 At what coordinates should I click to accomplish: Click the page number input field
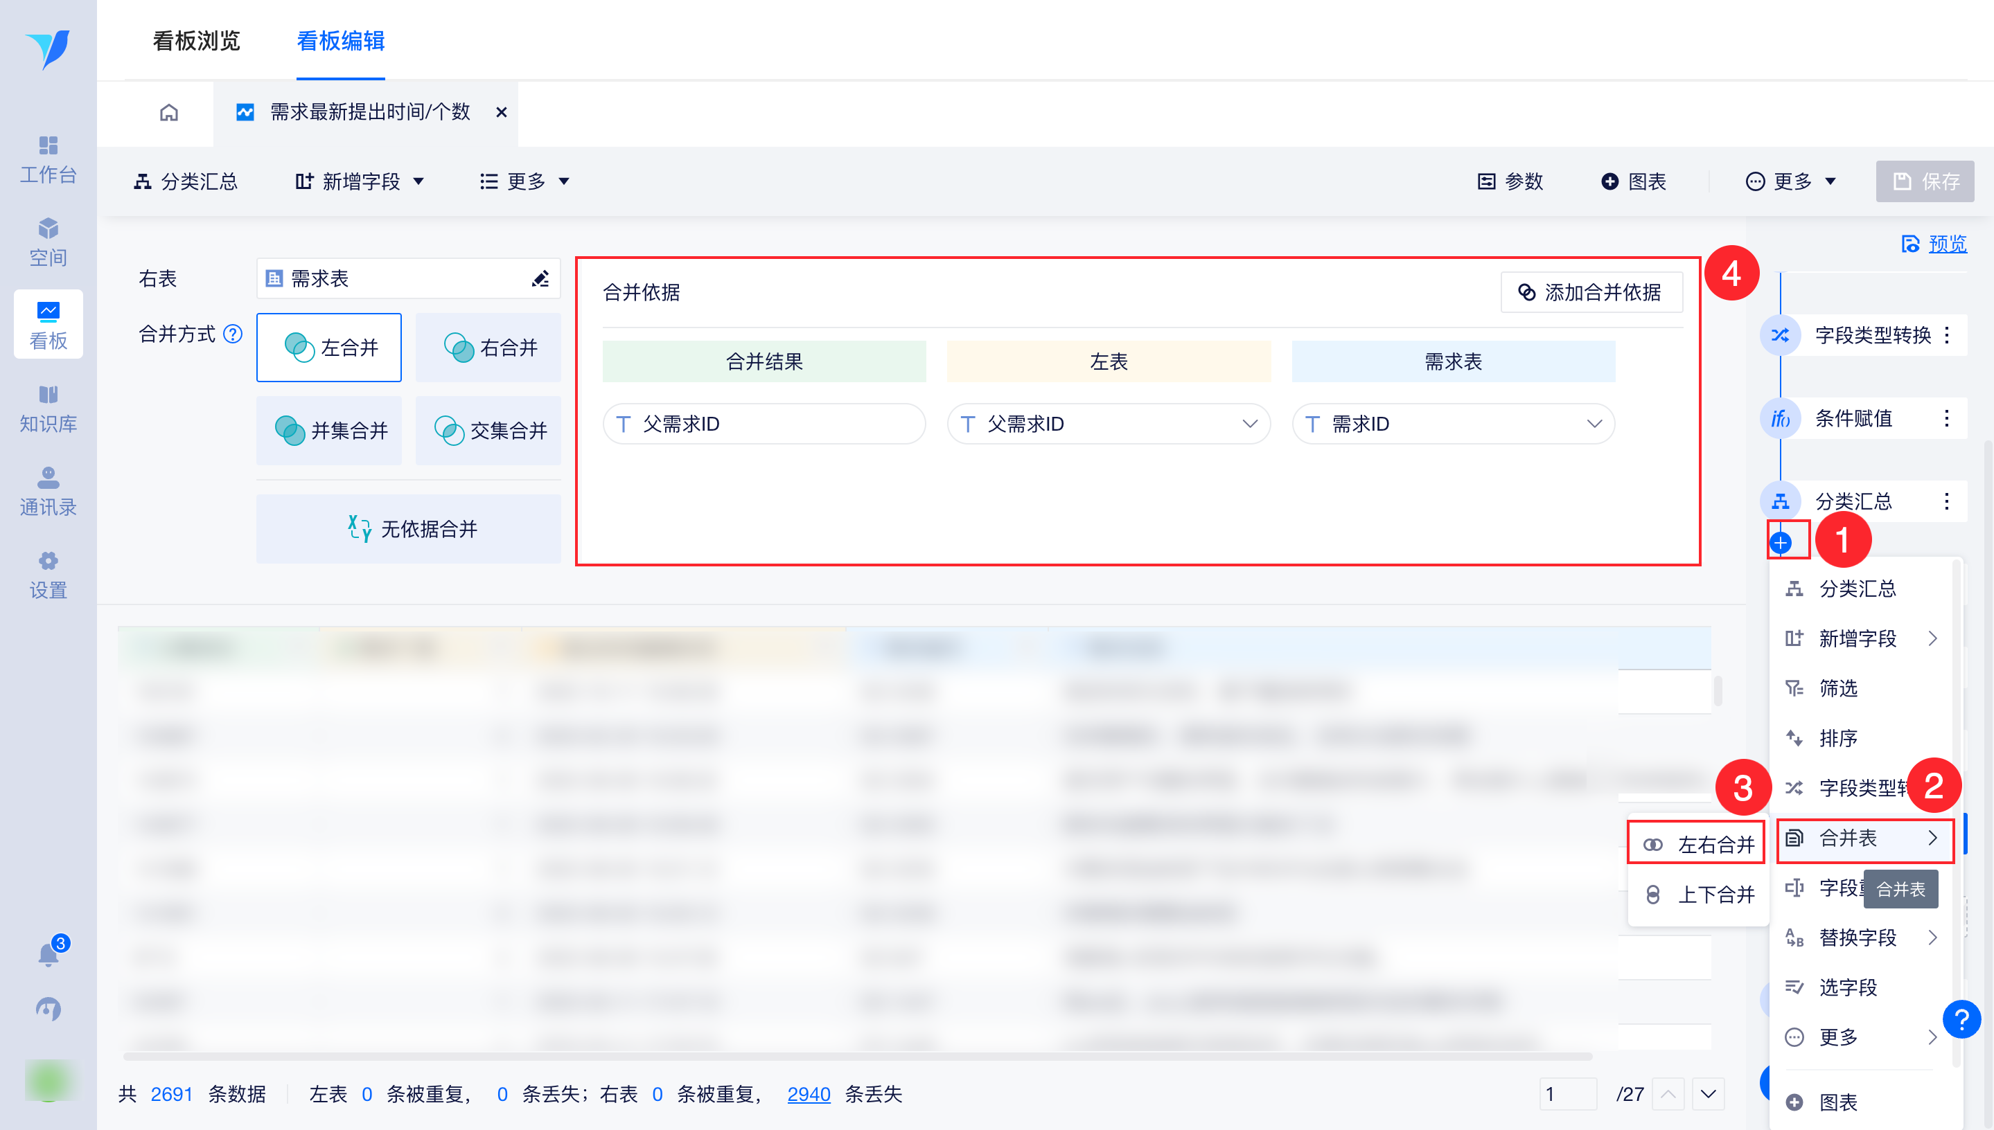pos(1567,1094)
